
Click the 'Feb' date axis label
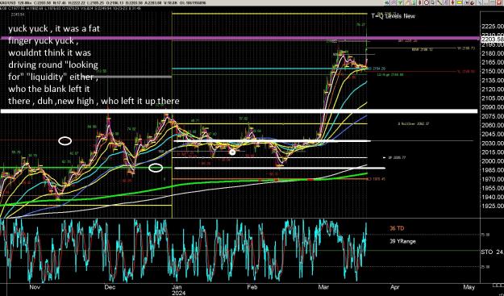point(252,286)
